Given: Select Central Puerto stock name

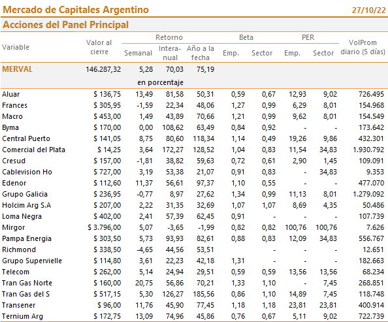Looking at the screenshot, I should pos(26,138).
